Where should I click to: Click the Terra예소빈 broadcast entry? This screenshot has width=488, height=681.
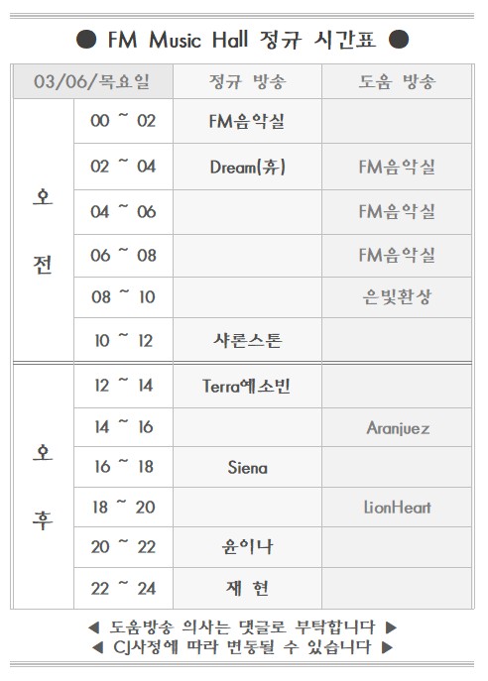pyautogui.click(x=247, y=386)
